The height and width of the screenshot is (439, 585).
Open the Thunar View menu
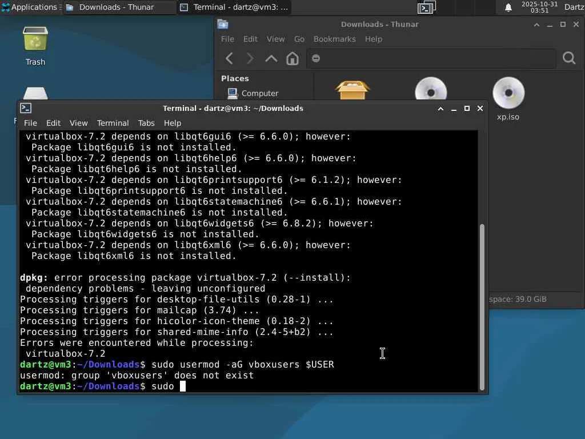tap(275, 39)
